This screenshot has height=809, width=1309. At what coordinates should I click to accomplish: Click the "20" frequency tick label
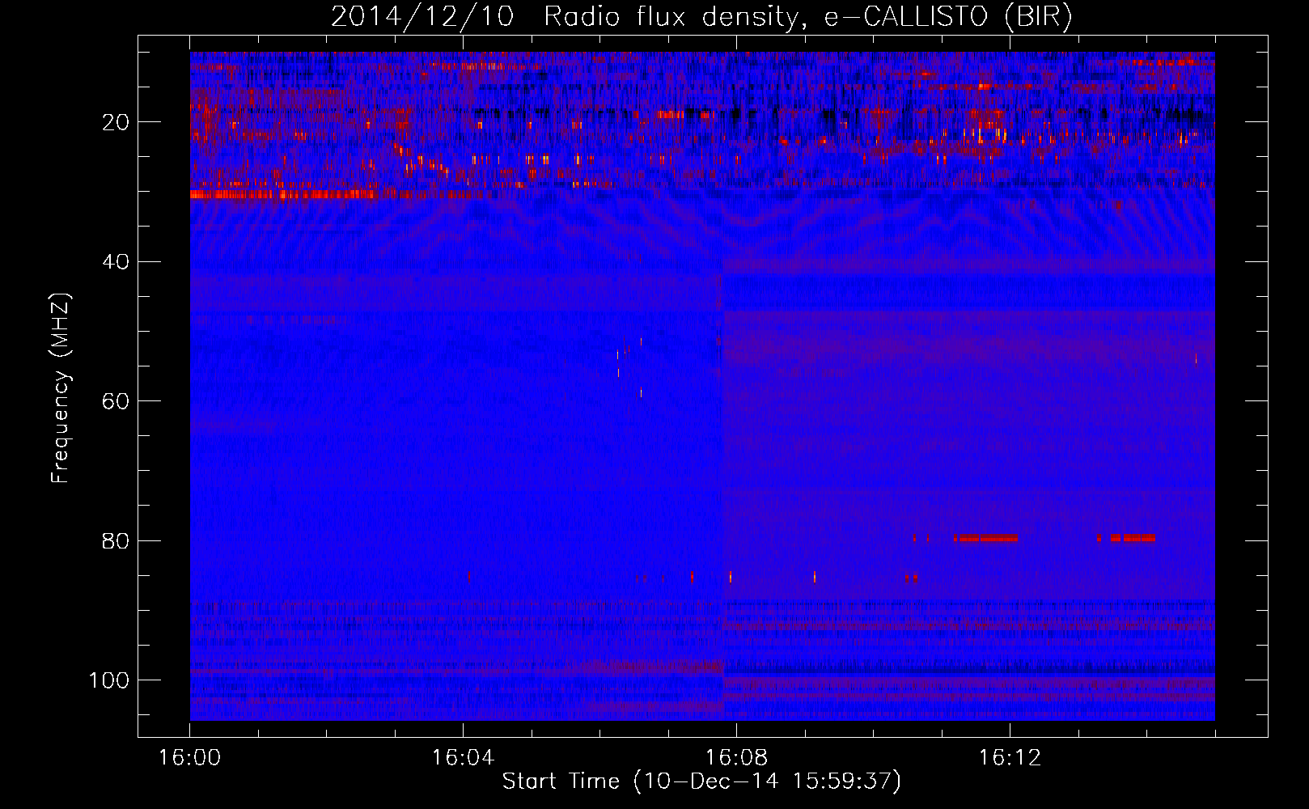coord(116,122)
